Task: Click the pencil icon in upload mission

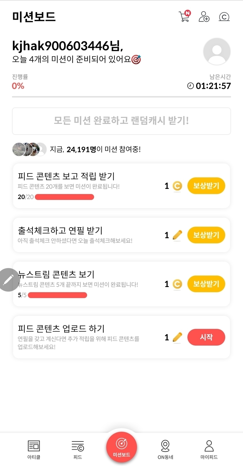Action: pyautogui.click(x=177, y=337)
